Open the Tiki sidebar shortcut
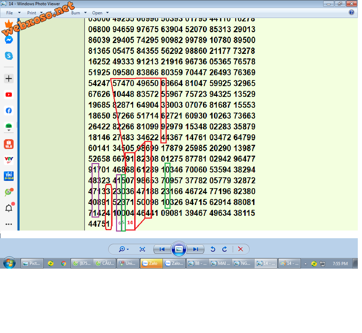The height and width of the screenshot is (333, 362). (x=9, y=176)
